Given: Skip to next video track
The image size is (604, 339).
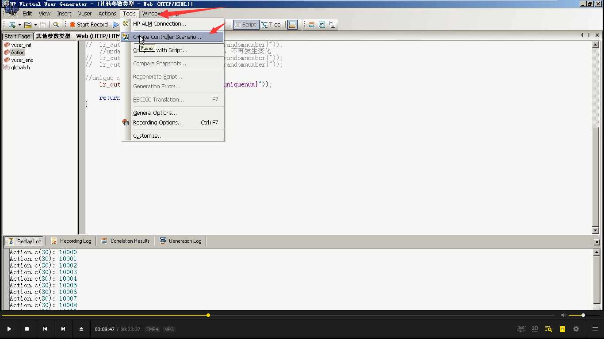Looking at the screenshot, I should (x=63, y=329).
